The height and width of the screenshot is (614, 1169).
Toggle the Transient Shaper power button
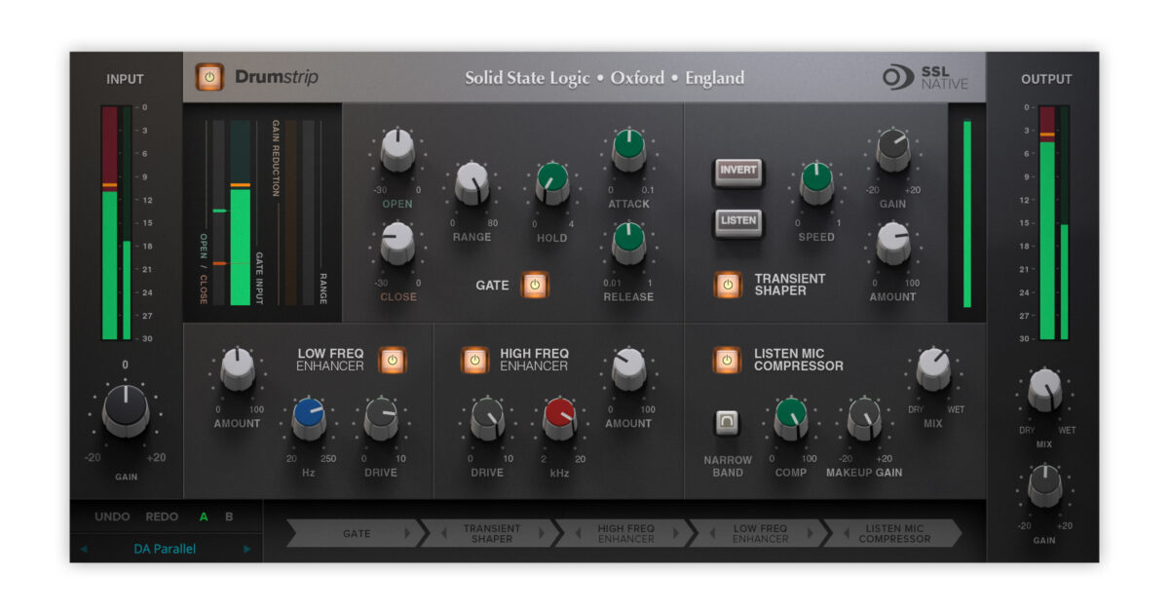[727, 285]
